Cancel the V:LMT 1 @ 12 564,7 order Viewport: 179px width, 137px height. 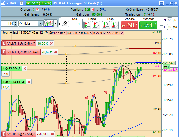[x=52, y=44]
